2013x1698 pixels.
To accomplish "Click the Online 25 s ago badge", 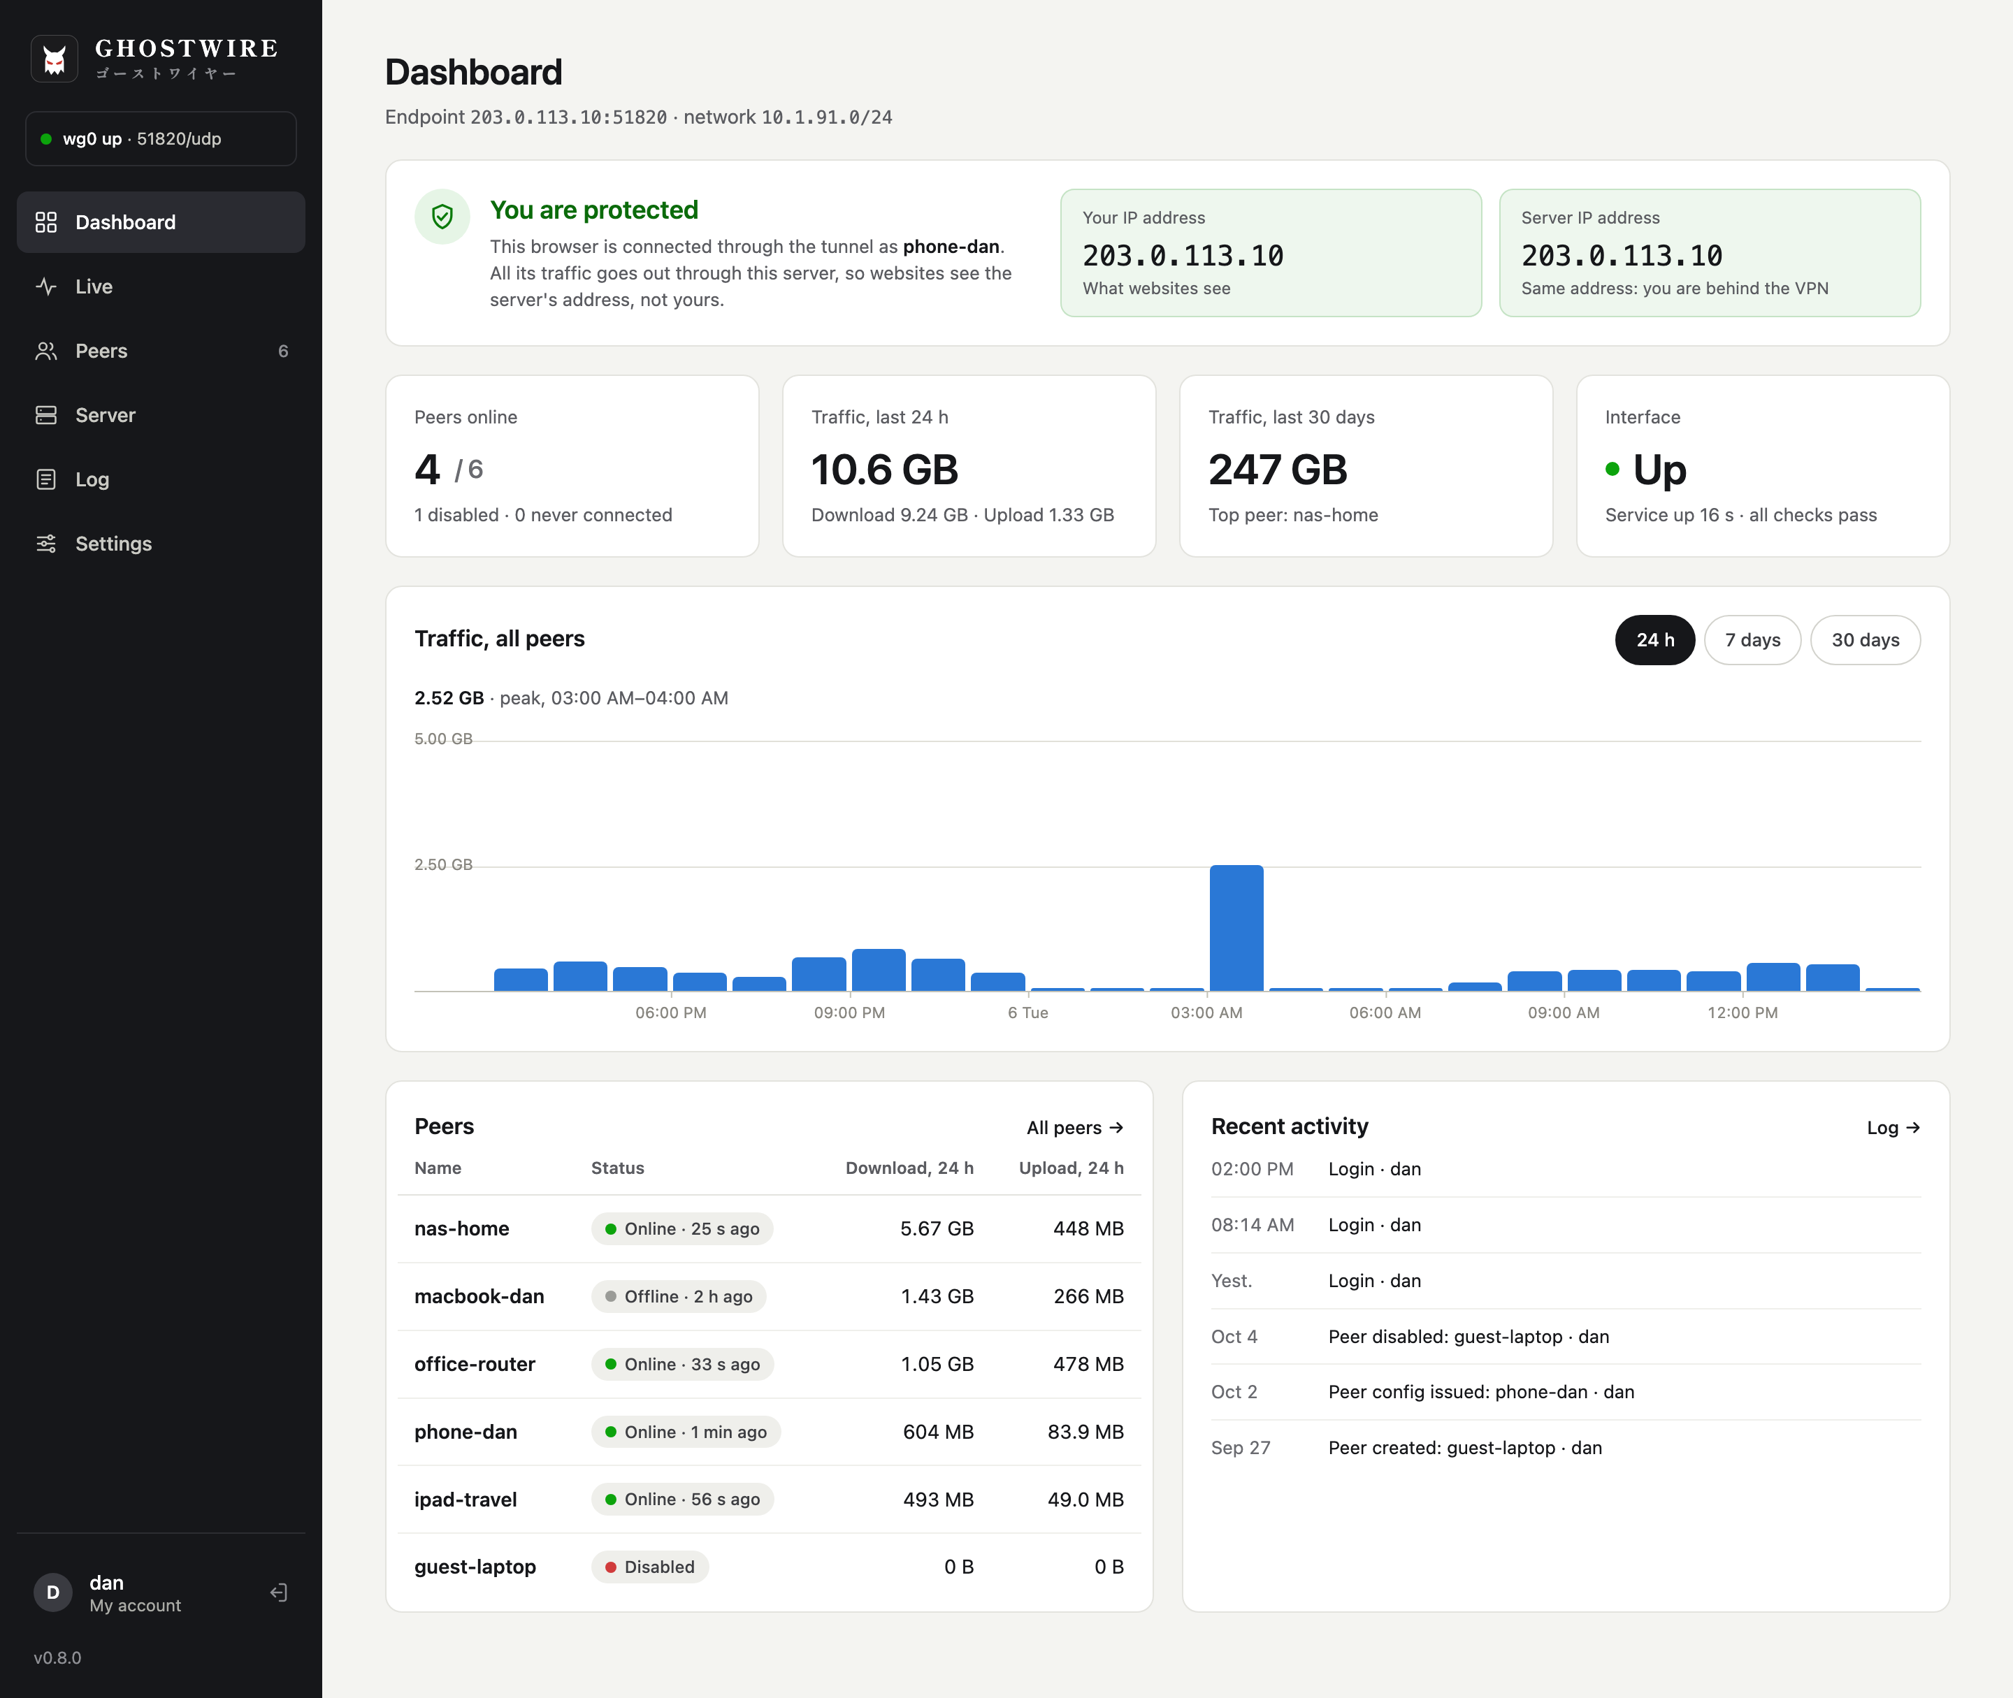I will click(x=683, y=1229).
